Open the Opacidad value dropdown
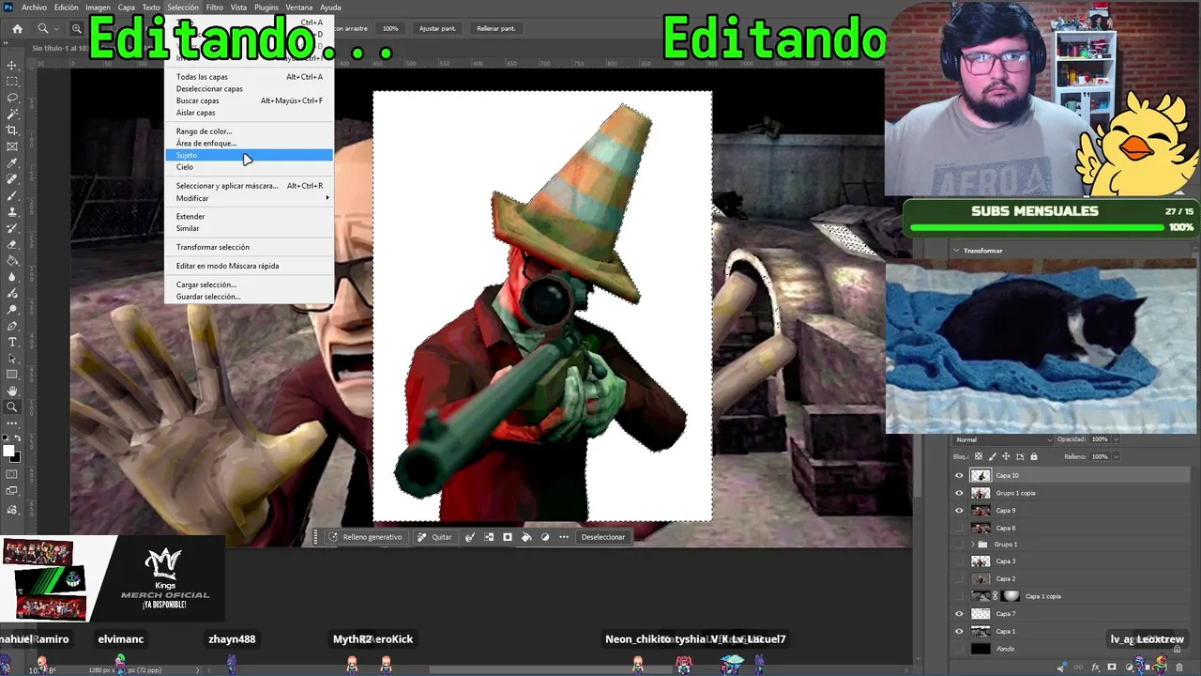1201x676 pixels. [x=1117, y=439]
